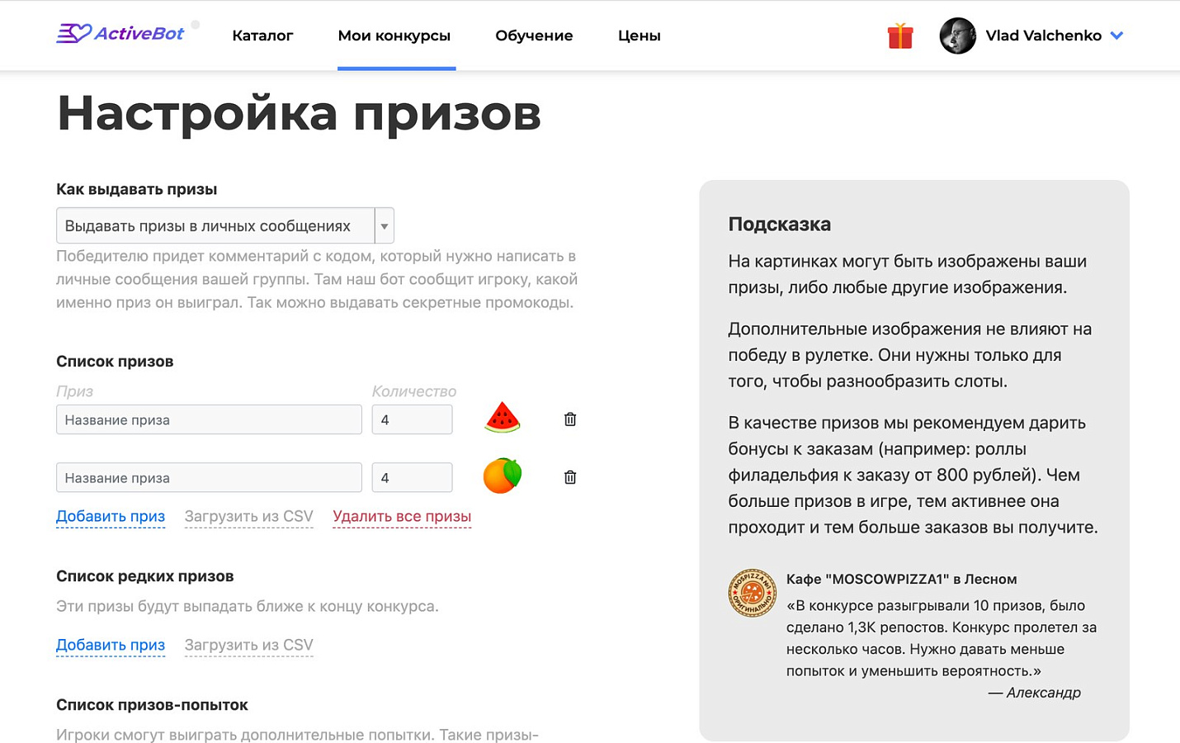Focus the watermelon row prize name field
Image resolution: width=1180 pixels, height=743 pixels.
coord(209,419)
